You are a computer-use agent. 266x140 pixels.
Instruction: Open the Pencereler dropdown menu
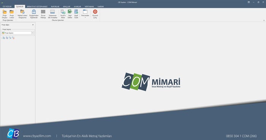point(85,14)
